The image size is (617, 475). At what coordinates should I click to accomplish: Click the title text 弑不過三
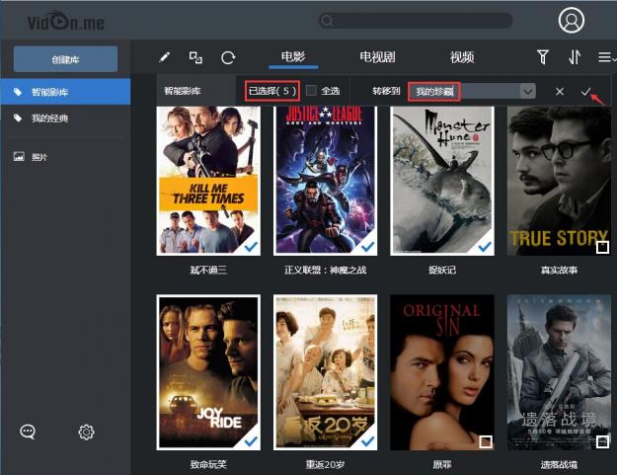tap(208, 270)
